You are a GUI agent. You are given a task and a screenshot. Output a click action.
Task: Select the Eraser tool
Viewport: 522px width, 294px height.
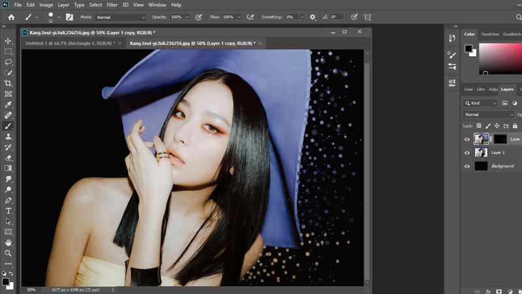[8, 157]
